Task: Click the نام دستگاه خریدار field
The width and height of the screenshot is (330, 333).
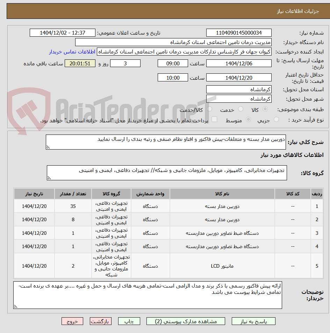Action: pos(173,42)
